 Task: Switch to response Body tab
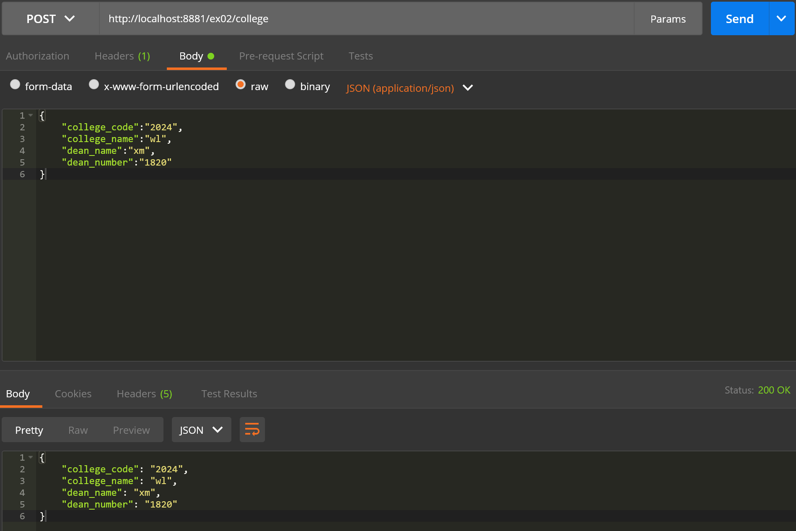point(18,394)
